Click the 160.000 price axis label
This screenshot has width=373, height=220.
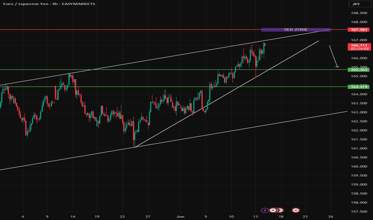pos(359,166)
